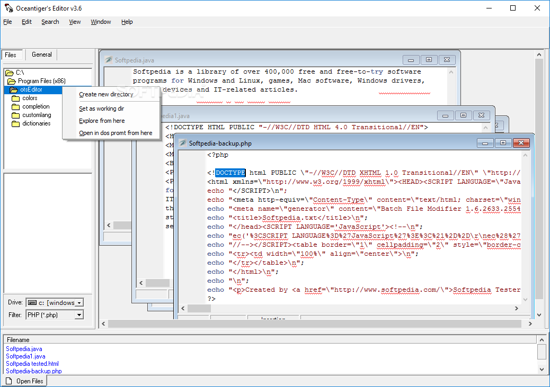Open the completion folder

[36, 106]
